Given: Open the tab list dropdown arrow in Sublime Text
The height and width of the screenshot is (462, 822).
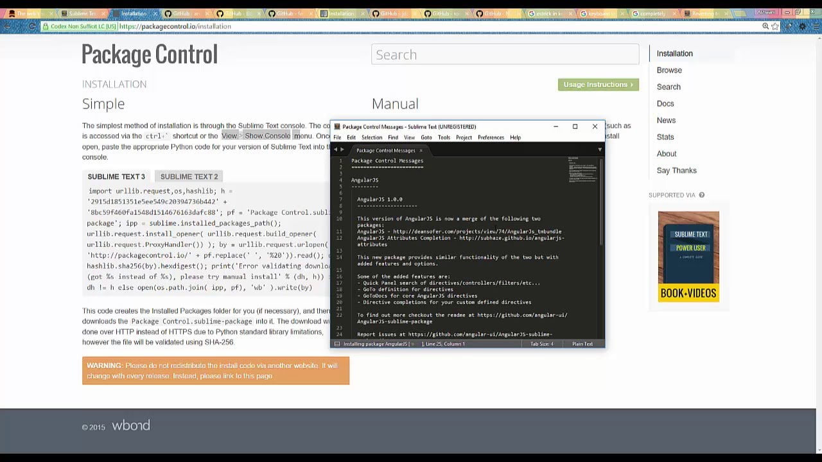Looking at the screenshot, I should click(x=600, y=150).
